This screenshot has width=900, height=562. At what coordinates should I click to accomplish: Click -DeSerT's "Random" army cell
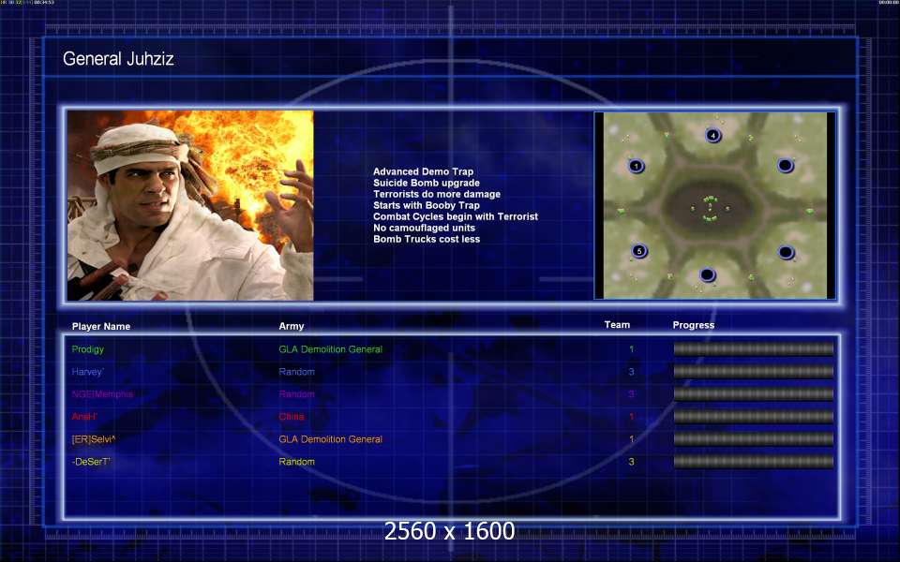tap(297, 462)
